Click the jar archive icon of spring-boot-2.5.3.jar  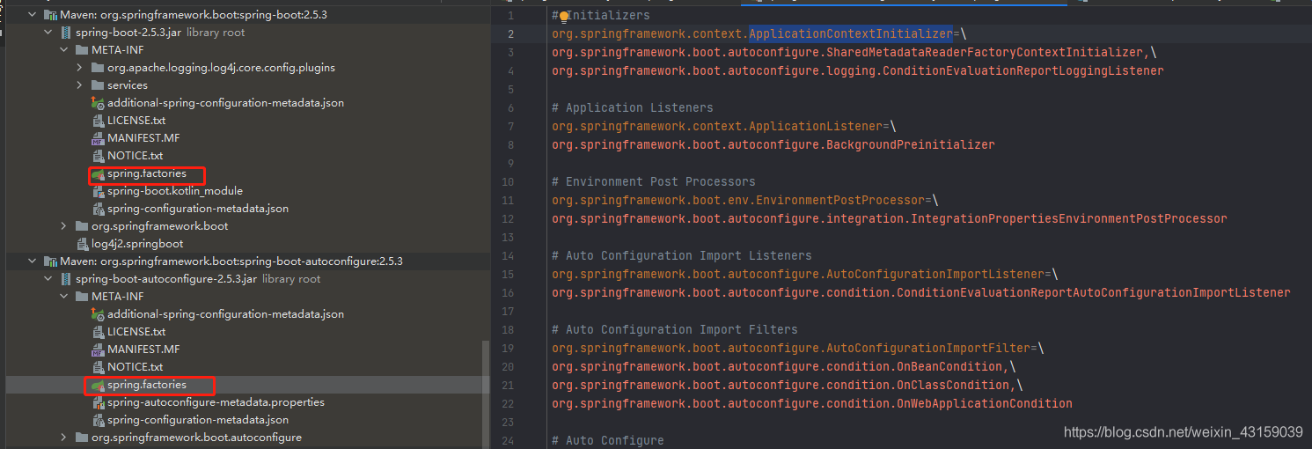point(65,33)
